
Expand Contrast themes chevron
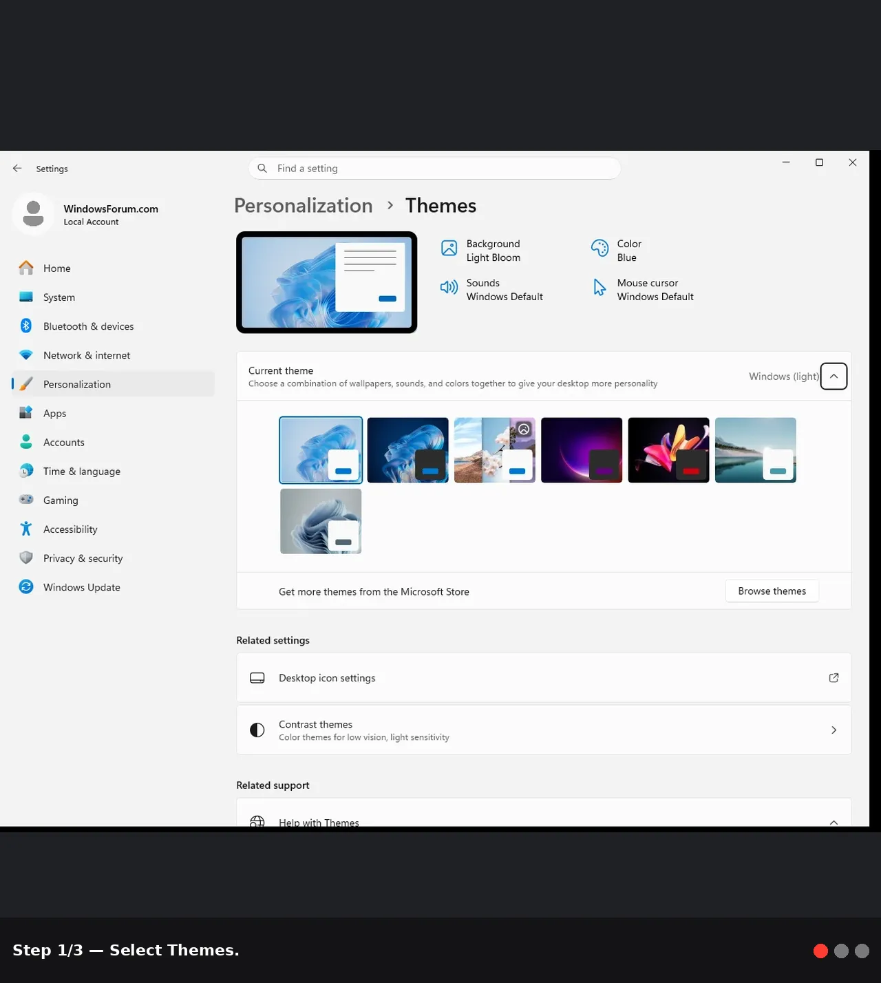(834, 730)
